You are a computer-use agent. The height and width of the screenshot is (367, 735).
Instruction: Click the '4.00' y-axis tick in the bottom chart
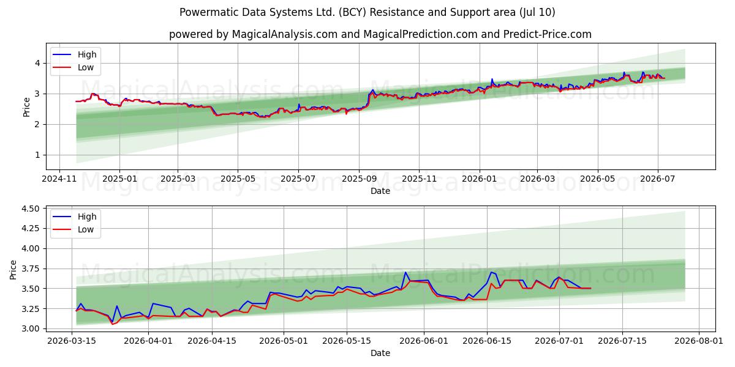31,248
